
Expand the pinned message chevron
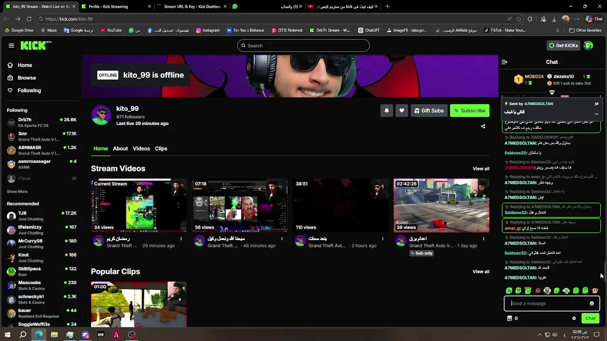(597, 114)
